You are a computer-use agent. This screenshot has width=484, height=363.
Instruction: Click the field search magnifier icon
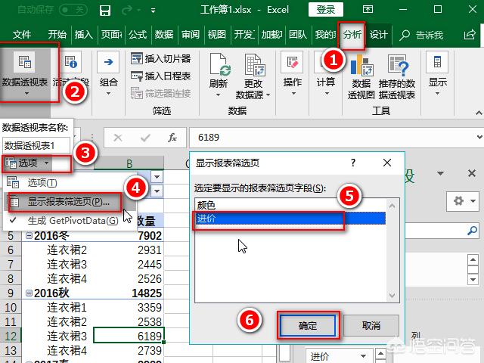[x=472, y=230]
